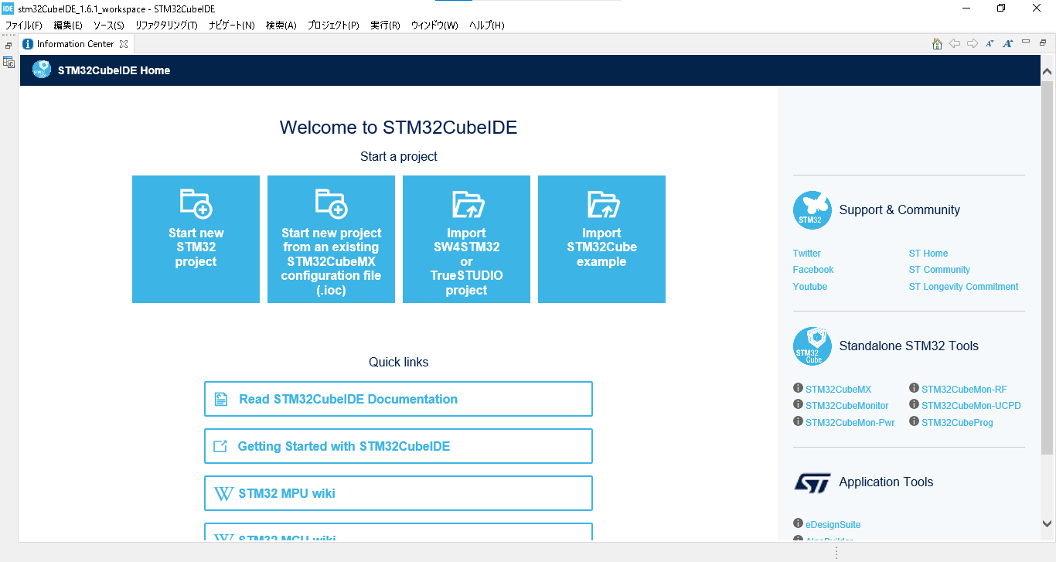The image size is (1056, 562).
Task: Open the STM32CubeMon-RF tool link
Action: tap(964, 390)
